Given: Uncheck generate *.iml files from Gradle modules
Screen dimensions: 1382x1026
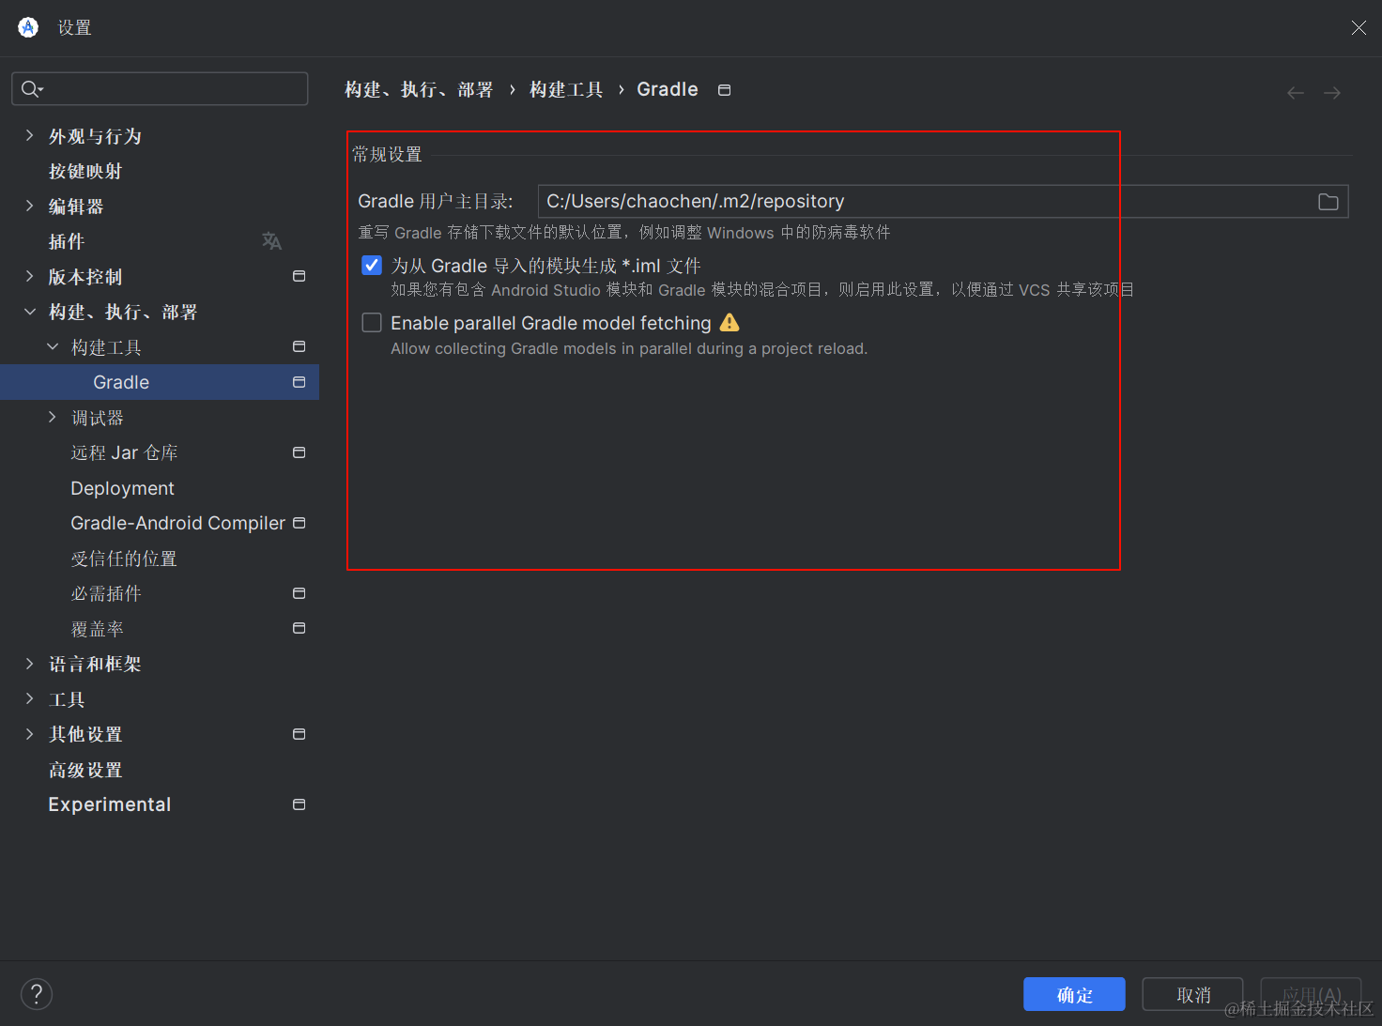Looking at the screenshot, I should click(372, 265).
